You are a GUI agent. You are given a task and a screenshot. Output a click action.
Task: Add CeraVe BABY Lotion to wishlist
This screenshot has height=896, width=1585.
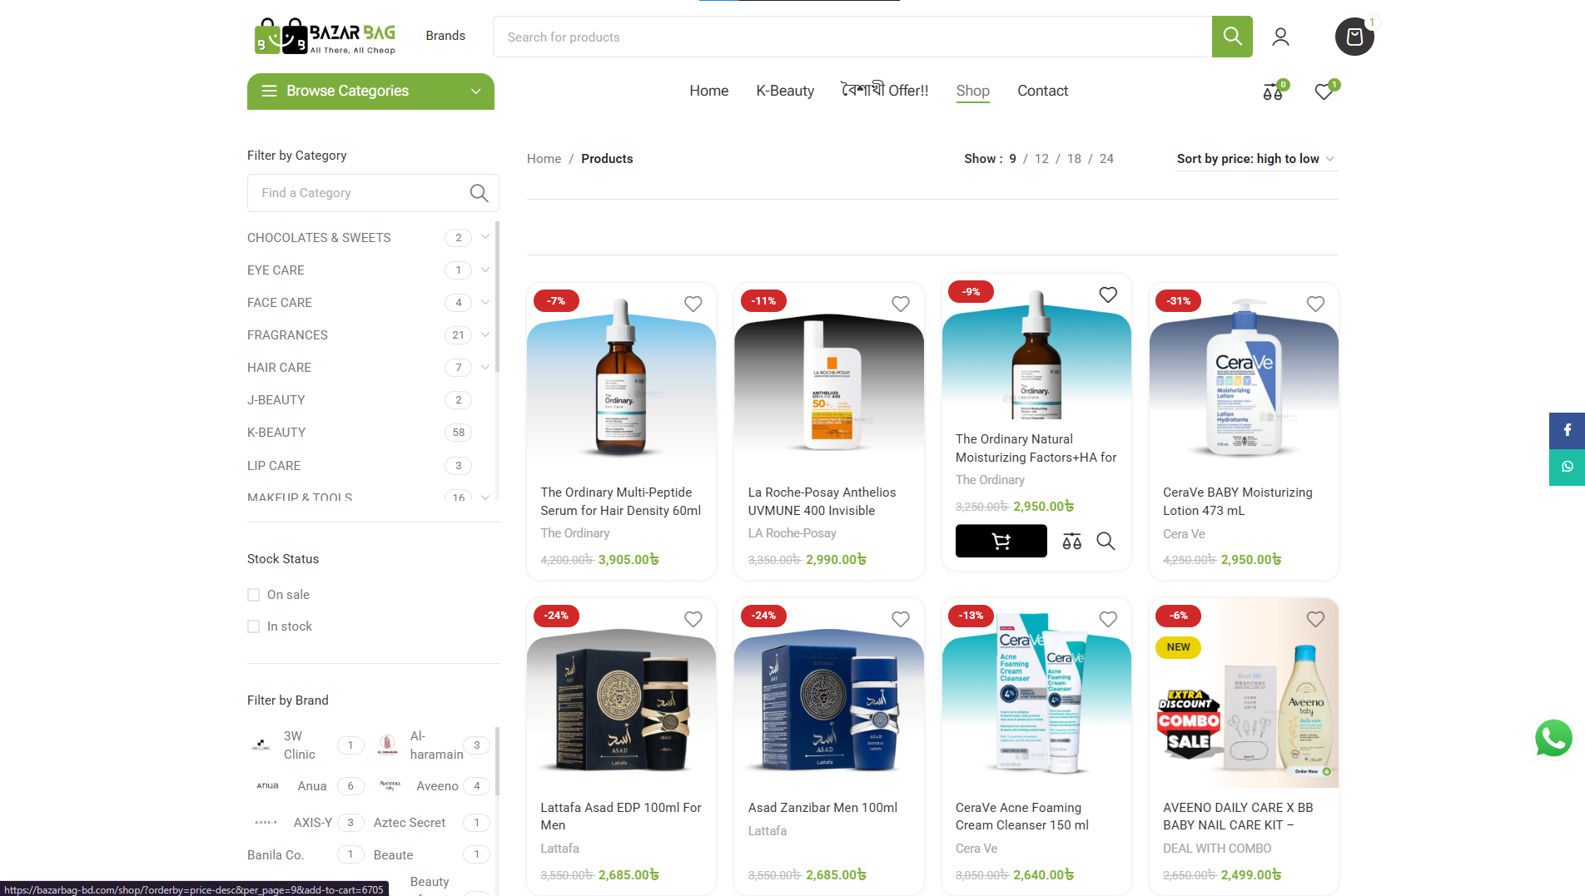point(1315,304)
